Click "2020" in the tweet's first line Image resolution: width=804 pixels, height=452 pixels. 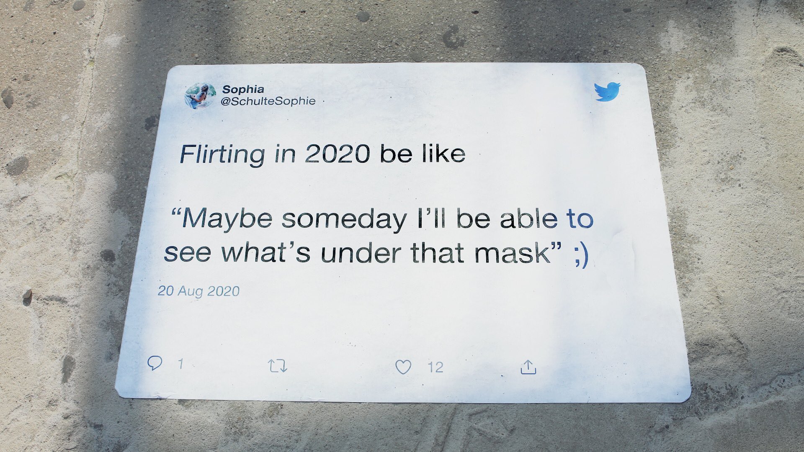[x=337, y=154]
